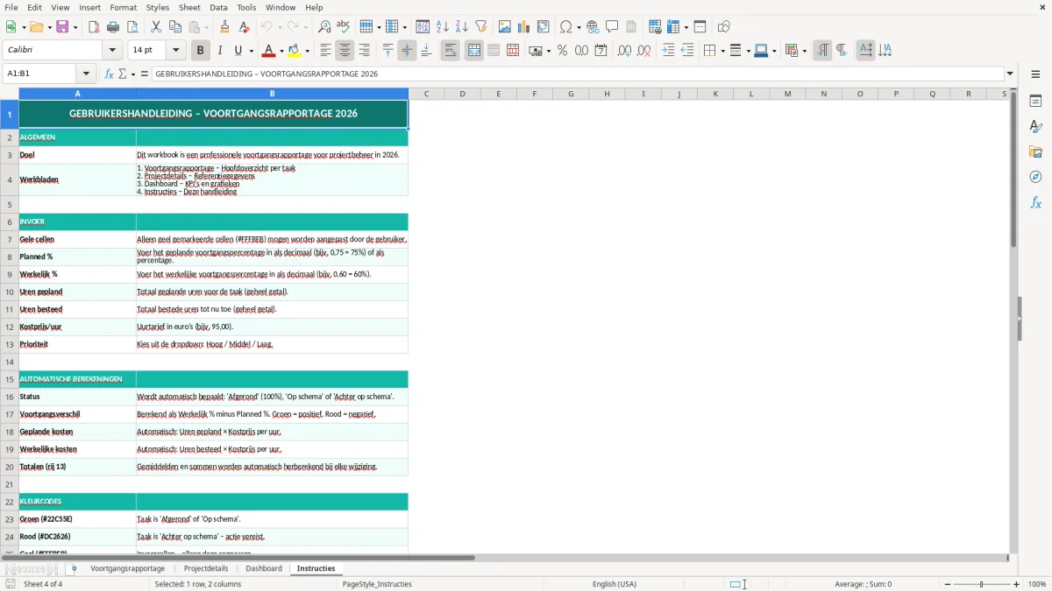The height and width of the screenshot is (591, 1052).
Task: Switch to Voortgangsrapportage sheet tab
Action: [127, 568]
